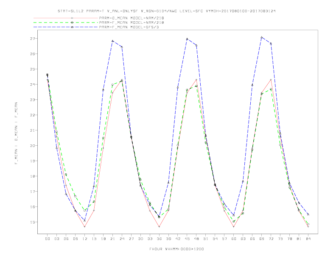Click x-axis tick label 69
The height and width of the screenshot is (260, 336).
(262, 239)
